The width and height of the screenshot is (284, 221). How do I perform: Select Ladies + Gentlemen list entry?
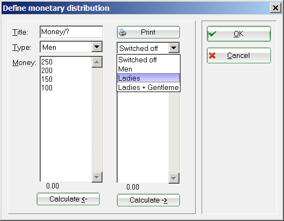point(149,87)
